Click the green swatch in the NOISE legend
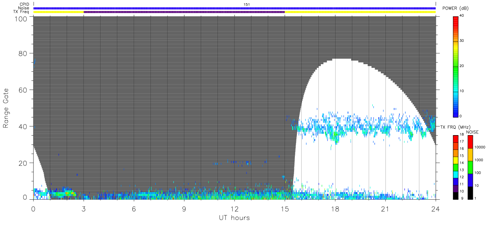Viewport: 490px width, 226px height. click(470, 167)
